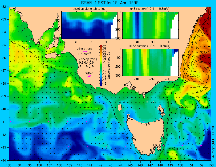216x167 pixels.
Task: Click the latitude label -35 on left axis
Action: 3,45
